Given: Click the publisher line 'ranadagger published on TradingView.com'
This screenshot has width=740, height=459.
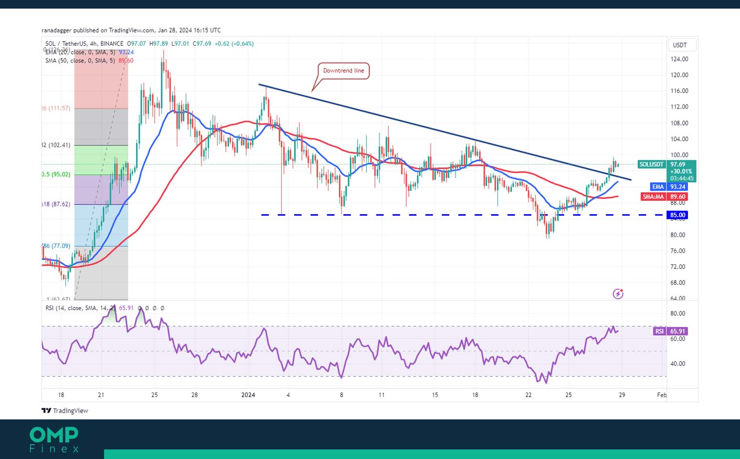Looking at the screenshot, I should click(98, 30).
